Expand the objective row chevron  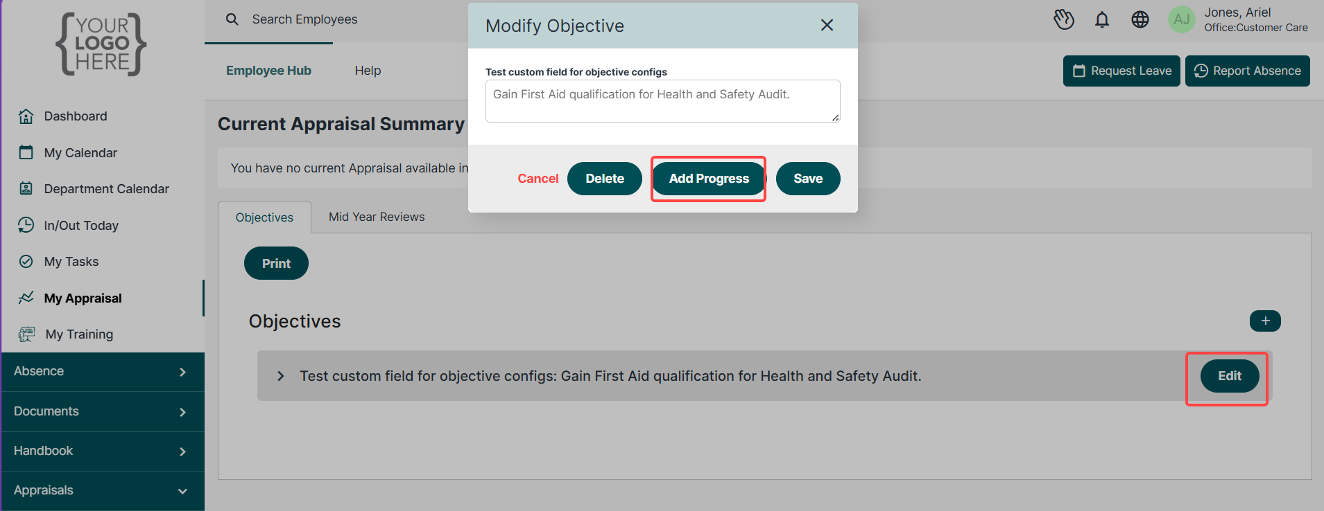pyautogui.click(x=280, y=376)
